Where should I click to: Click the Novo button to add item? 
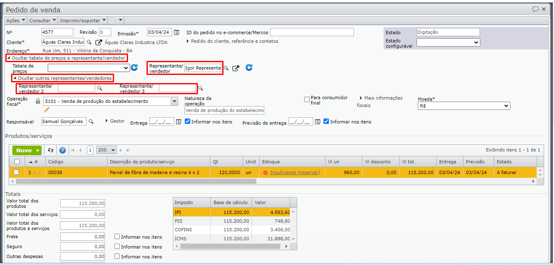23,151
